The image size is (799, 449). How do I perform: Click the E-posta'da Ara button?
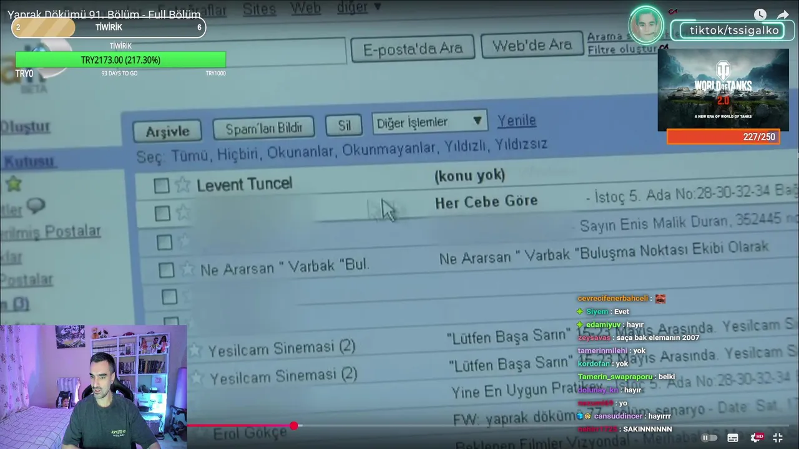pos(413,48)
